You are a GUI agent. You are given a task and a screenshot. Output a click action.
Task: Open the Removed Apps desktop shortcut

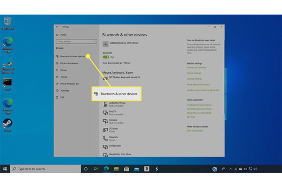8,106
